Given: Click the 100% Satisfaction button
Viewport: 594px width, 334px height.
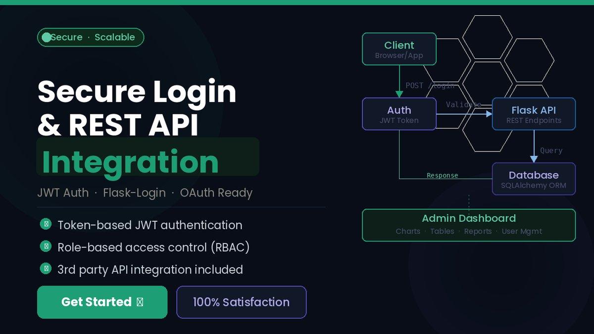Looking at the screenshot, I should (x=242, y=302).
